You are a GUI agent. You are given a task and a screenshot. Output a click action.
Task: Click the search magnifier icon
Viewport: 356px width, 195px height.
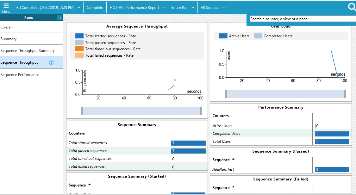coord(352,7)
